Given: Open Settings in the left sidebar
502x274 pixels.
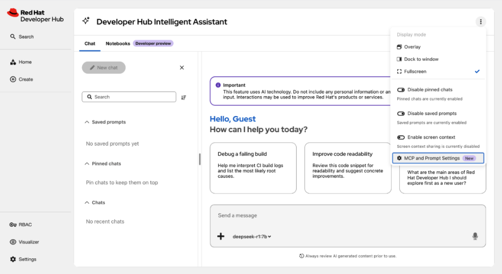Looking at the screenshot, I should [23, 259].
